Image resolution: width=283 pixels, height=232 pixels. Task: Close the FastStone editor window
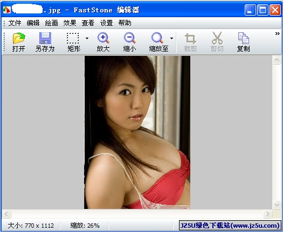click(x=275, y=10)
